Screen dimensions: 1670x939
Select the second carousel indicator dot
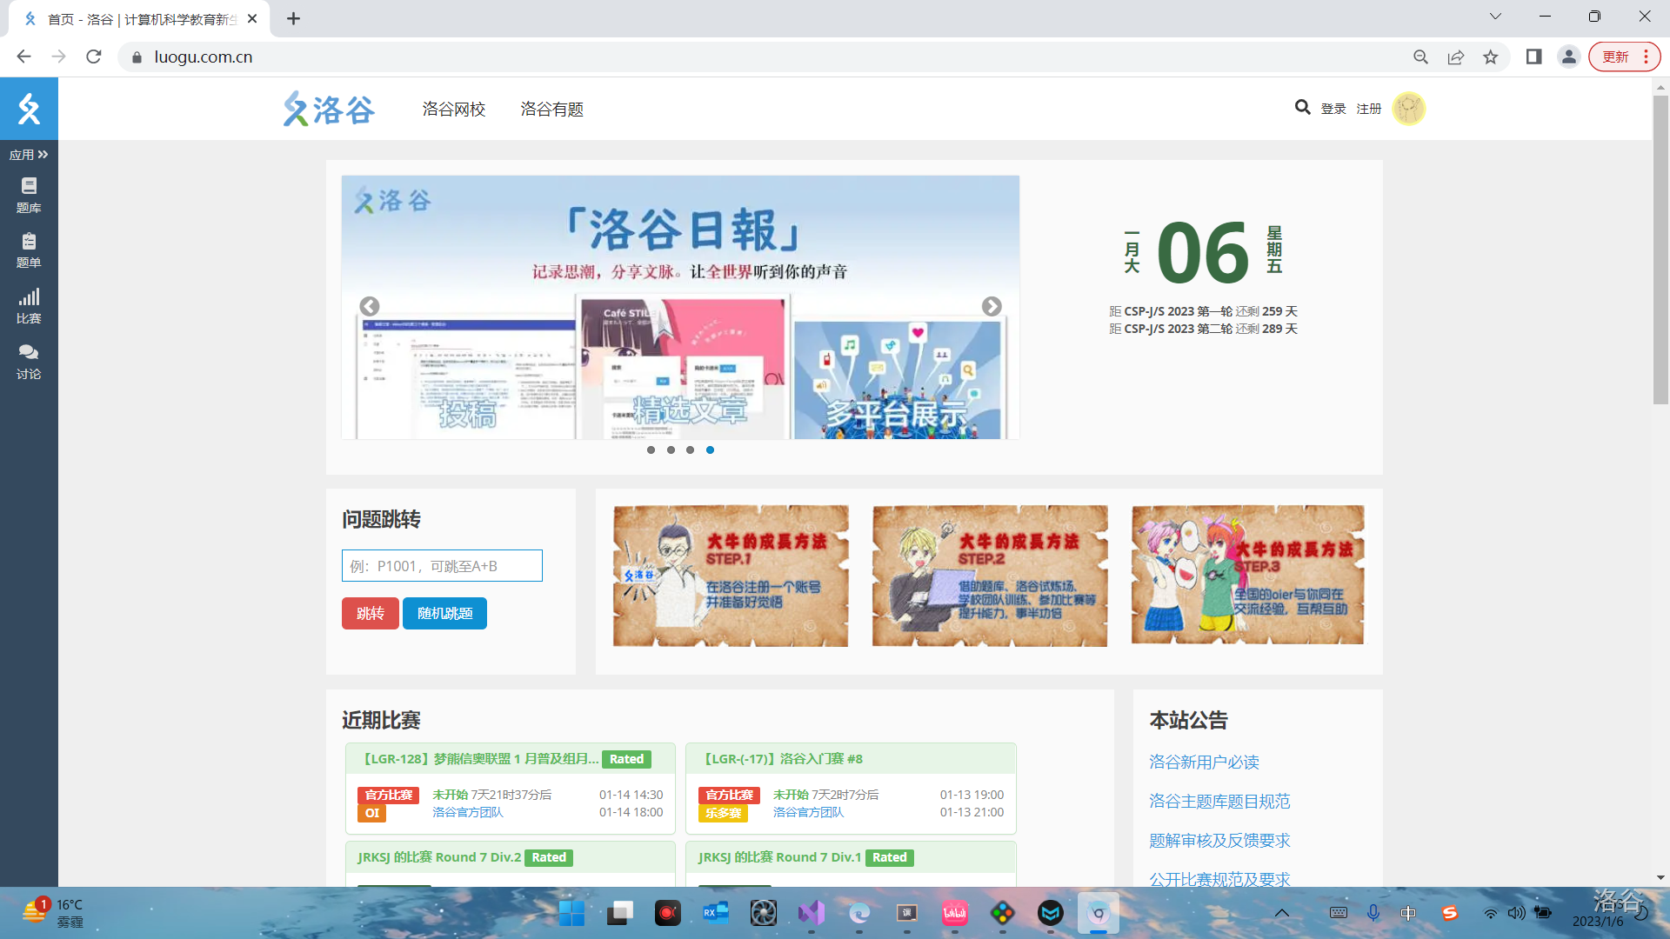pos(671,450)
